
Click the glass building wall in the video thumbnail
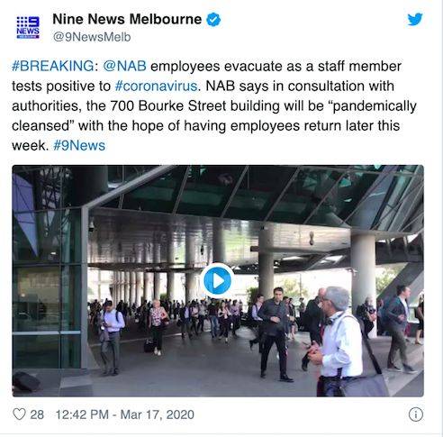point(47,288)
